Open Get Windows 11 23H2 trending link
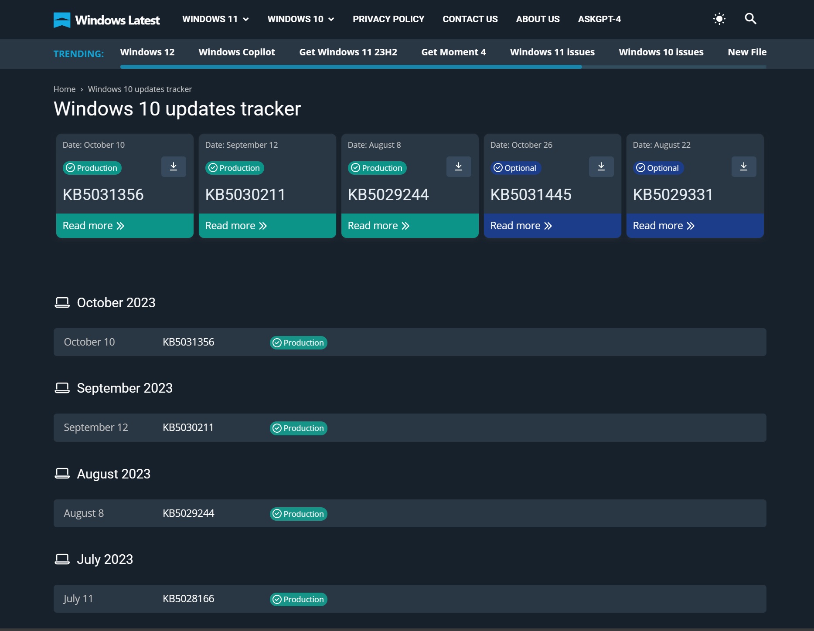Image resolution: width=814 pixels, height=631 pixels. click(x=348, y=52)
